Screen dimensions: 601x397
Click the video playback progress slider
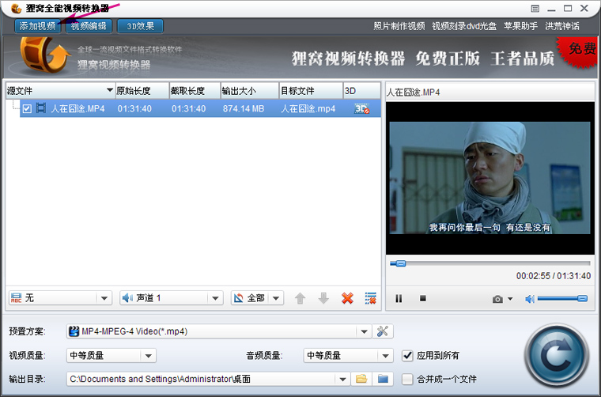(490, 263)
